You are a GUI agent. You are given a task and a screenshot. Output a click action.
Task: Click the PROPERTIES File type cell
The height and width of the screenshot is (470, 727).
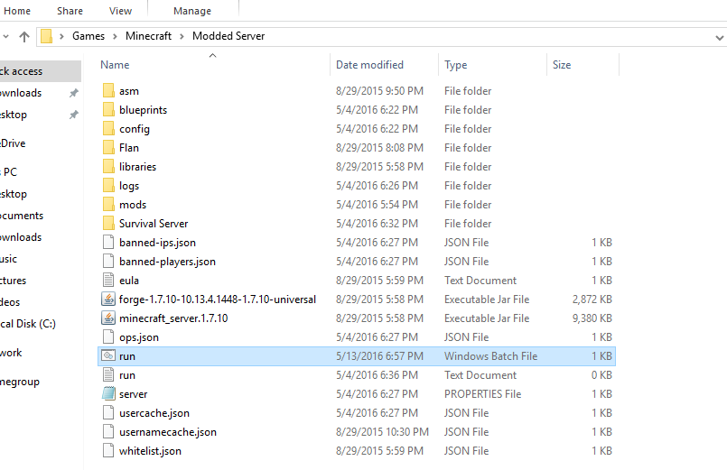482,394
